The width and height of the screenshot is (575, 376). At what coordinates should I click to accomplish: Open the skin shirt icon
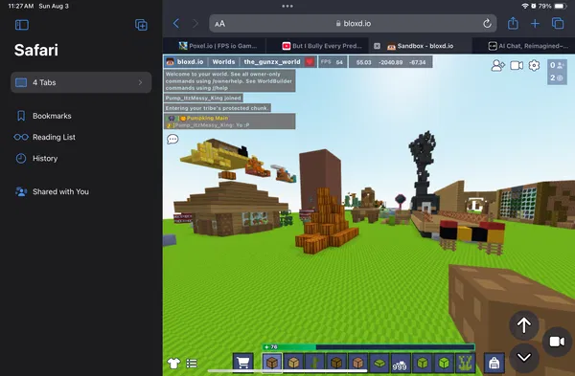click(x=173, y=364)
